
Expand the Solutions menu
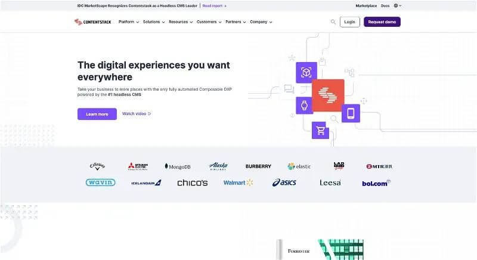154,22
